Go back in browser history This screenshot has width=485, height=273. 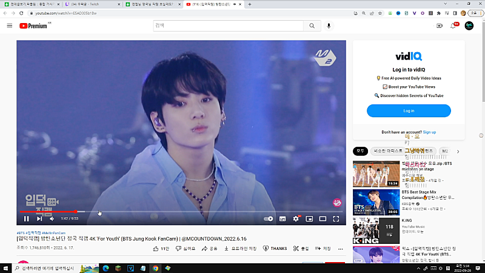point(5,13)
